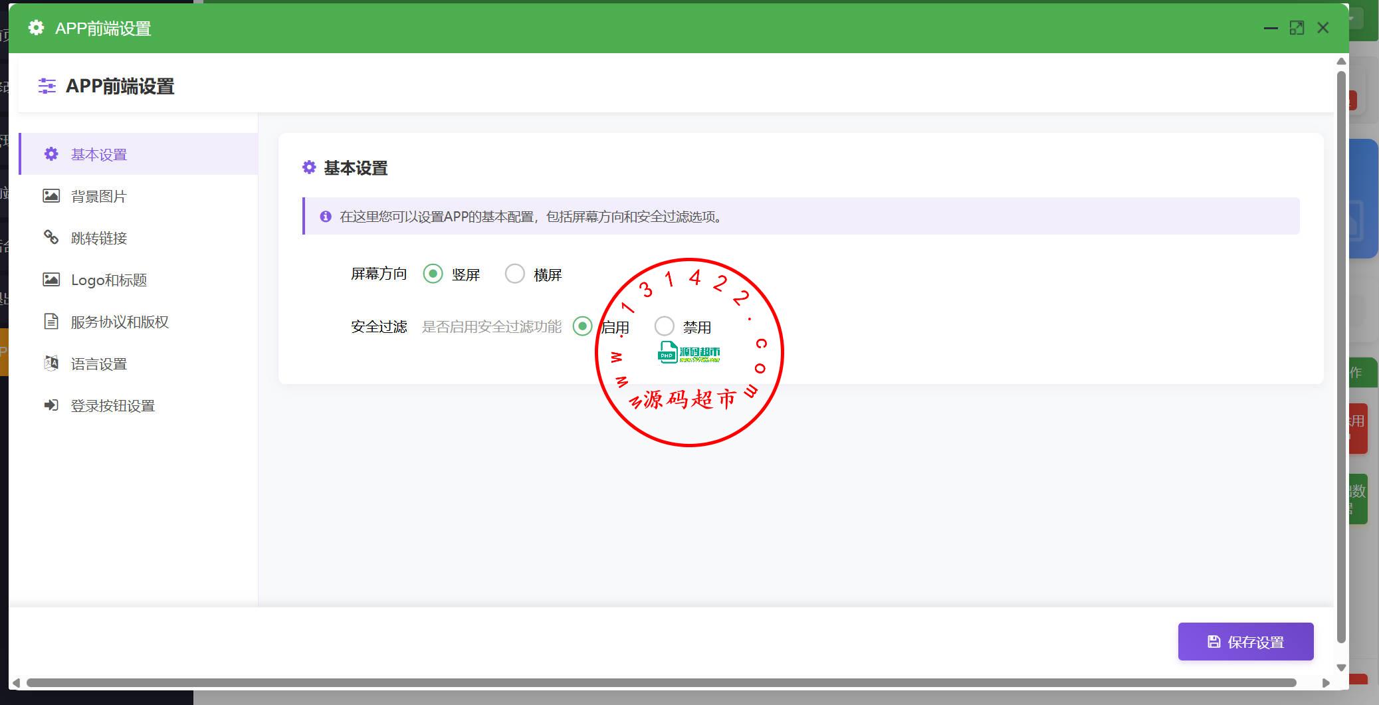Image resolution: width=1379 pixels, height=705 pixels.
Task: Click the 屏幕方向 field label
Action: [379, 274]
